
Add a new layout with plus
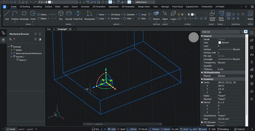coord(36,129)
